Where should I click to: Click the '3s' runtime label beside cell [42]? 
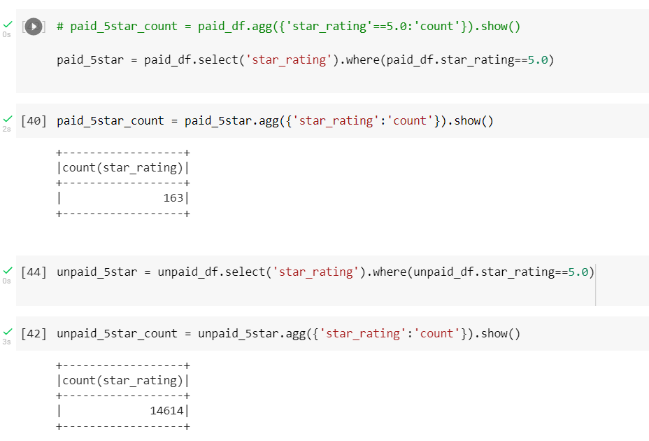coord(7,342)
